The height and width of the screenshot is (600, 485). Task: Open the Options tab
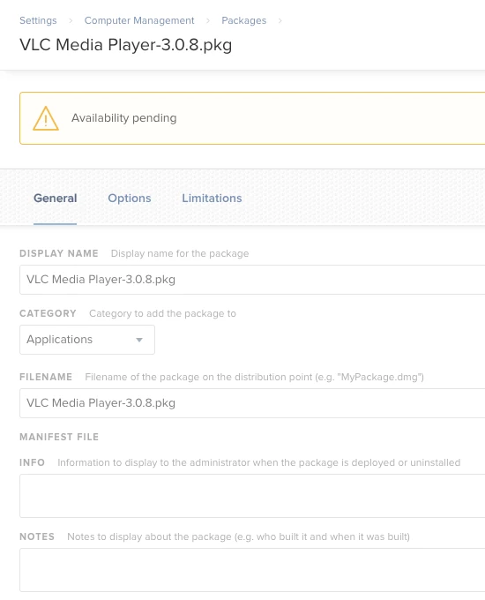[x=130, y=199]
